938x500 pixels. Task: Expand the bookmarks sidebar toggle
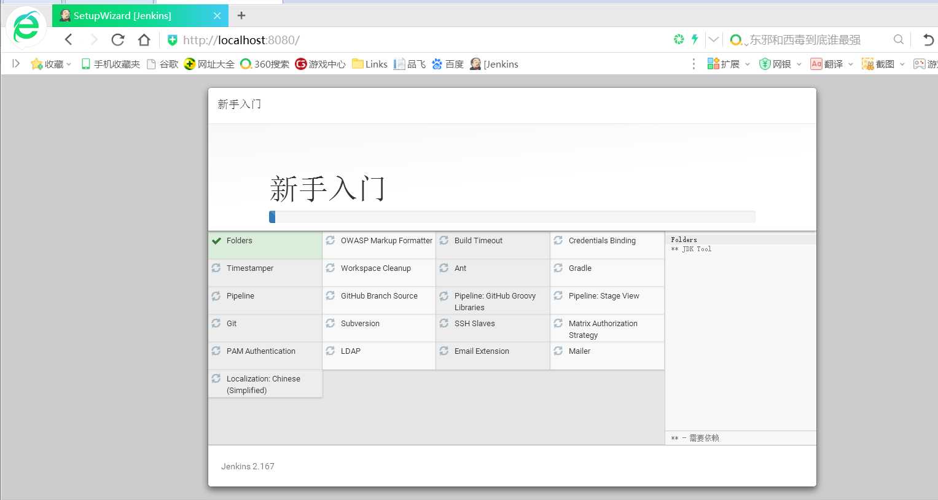[16, 63]
